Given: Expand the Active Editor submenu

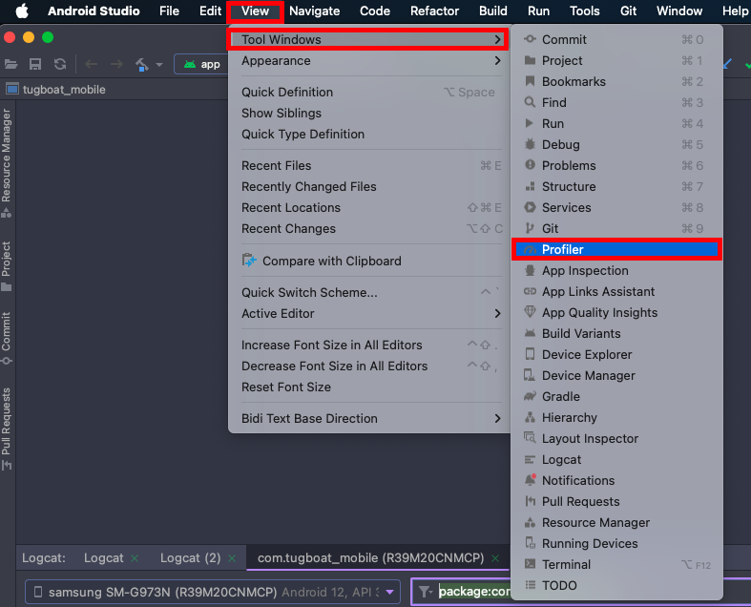Looking at the screenshot, I should tap(368, 314).
